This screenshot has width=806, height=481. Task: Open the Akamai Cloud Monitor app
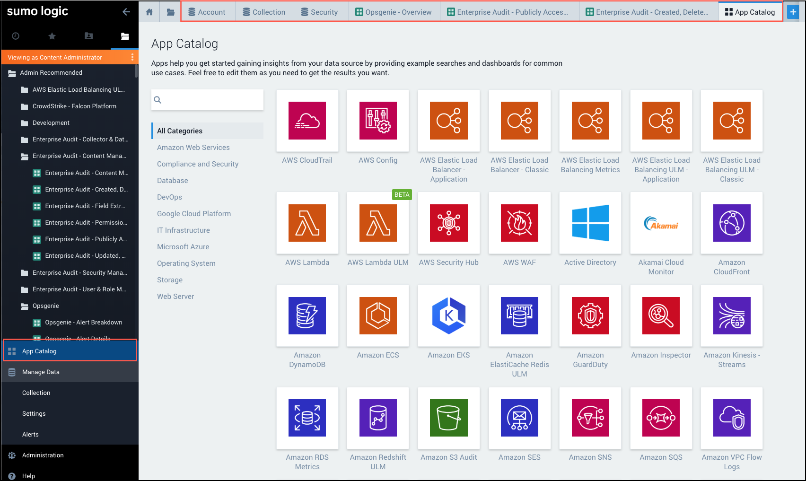[x=661, y=223]
